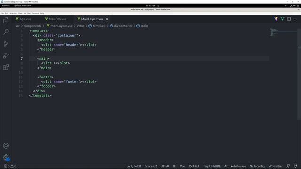
Task: Click the div.container breadcrumb symbol
Action: (x=121, y=26)
